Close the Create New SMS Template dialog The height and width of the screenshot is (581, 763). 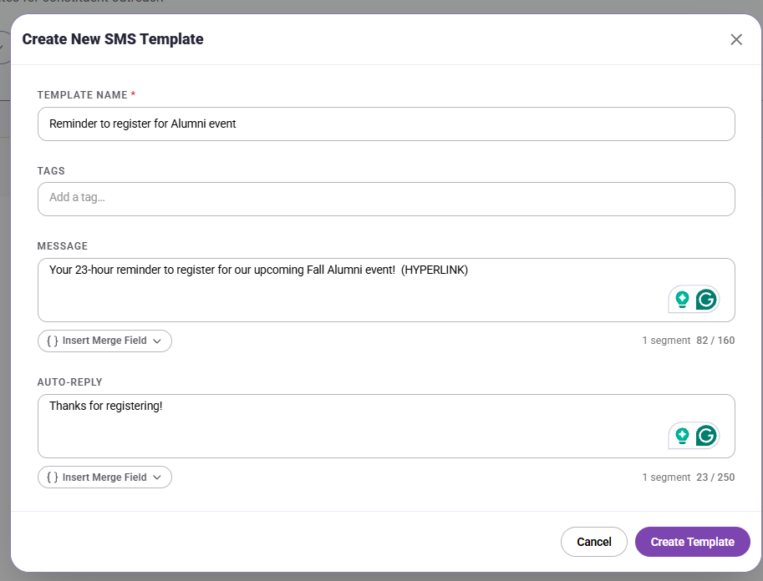point(735,39)
